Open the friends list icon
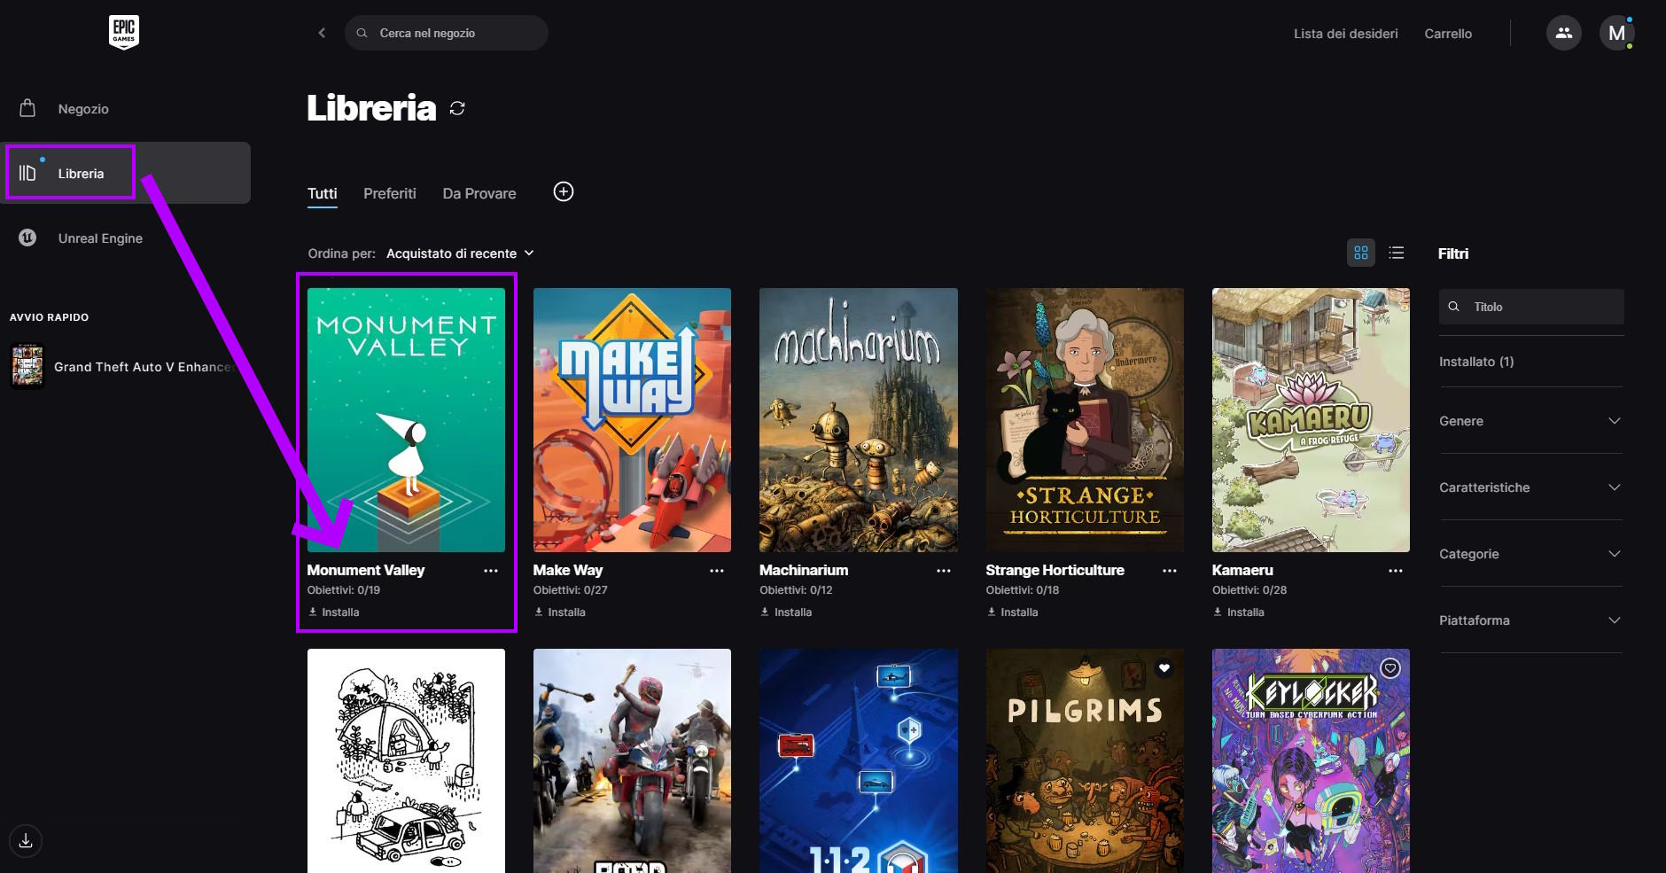Viewport: 1666px width, 873px height. click(x=1564, y=33)
